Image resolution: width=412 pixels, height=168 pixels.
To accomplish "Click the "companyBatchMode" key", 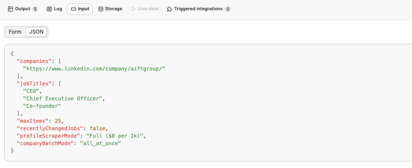I will tap(45, 143).
